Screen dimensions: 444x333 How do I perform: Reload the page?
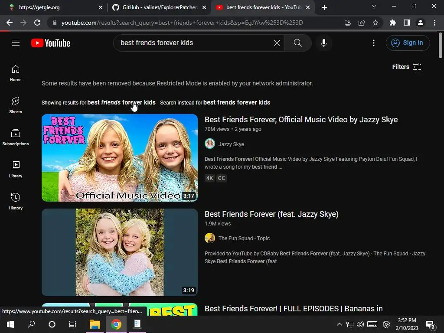[37, 23]
